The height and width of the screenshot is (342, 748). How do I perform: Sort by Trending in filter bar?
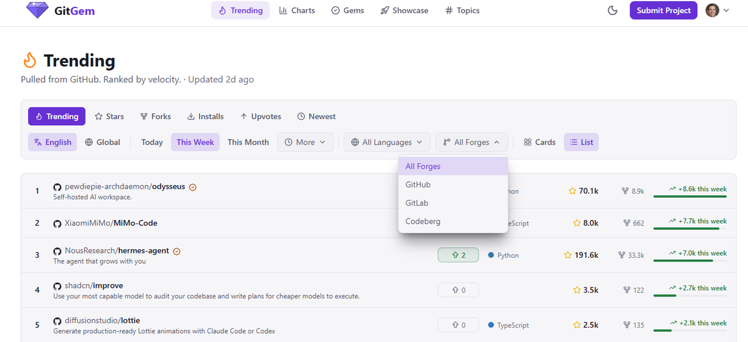[x=57, y=116]
